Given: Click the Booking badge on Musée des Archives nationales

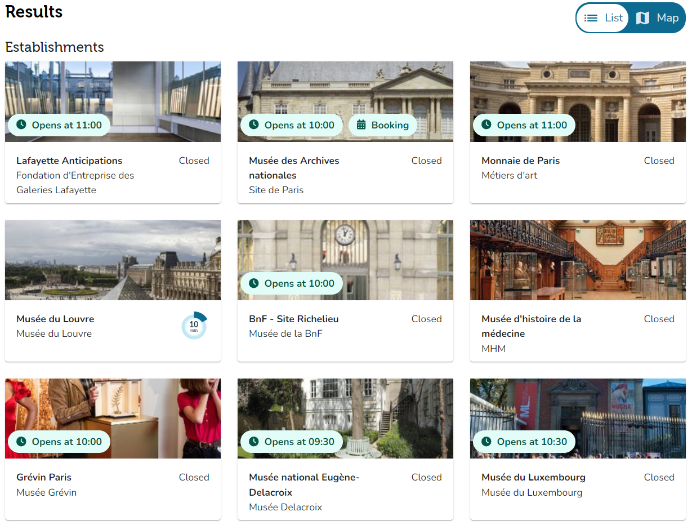Looking at the screenshot, I should pos(383,125).
